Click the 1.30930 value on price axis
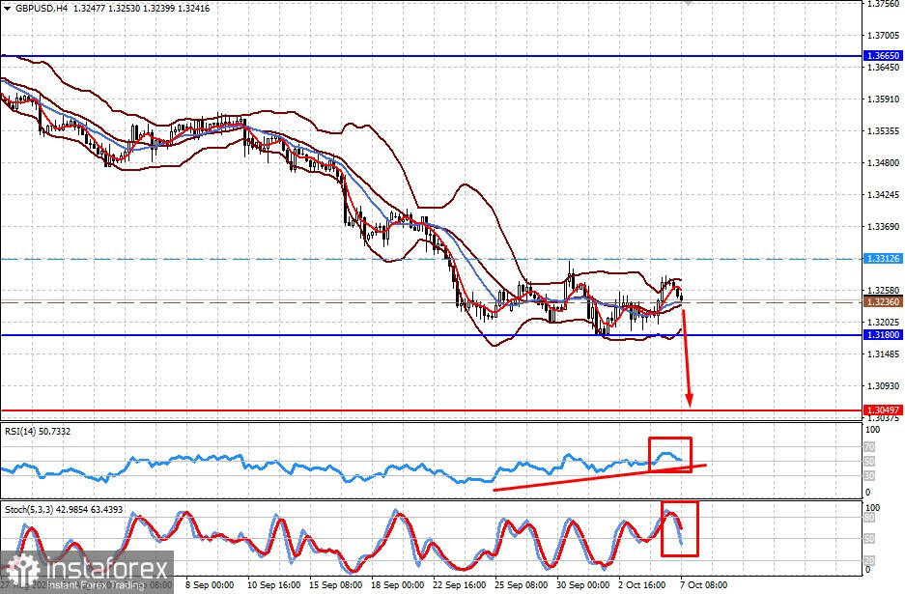The image size is (905, 594). coord(883,385)
